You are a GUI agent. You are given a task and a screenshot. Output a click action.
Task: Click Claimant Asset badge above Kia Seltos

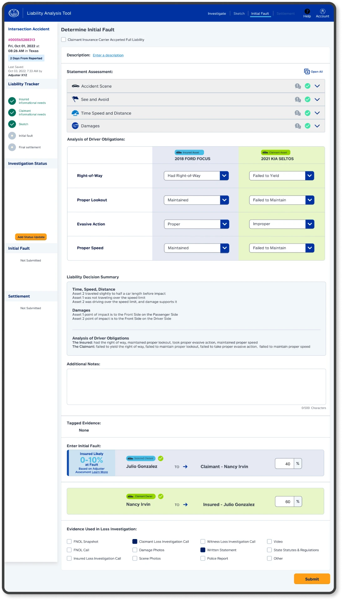[x=276, y=152]
